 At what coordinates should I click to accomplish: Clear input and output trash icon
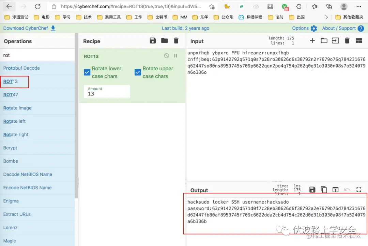point(347,40)
